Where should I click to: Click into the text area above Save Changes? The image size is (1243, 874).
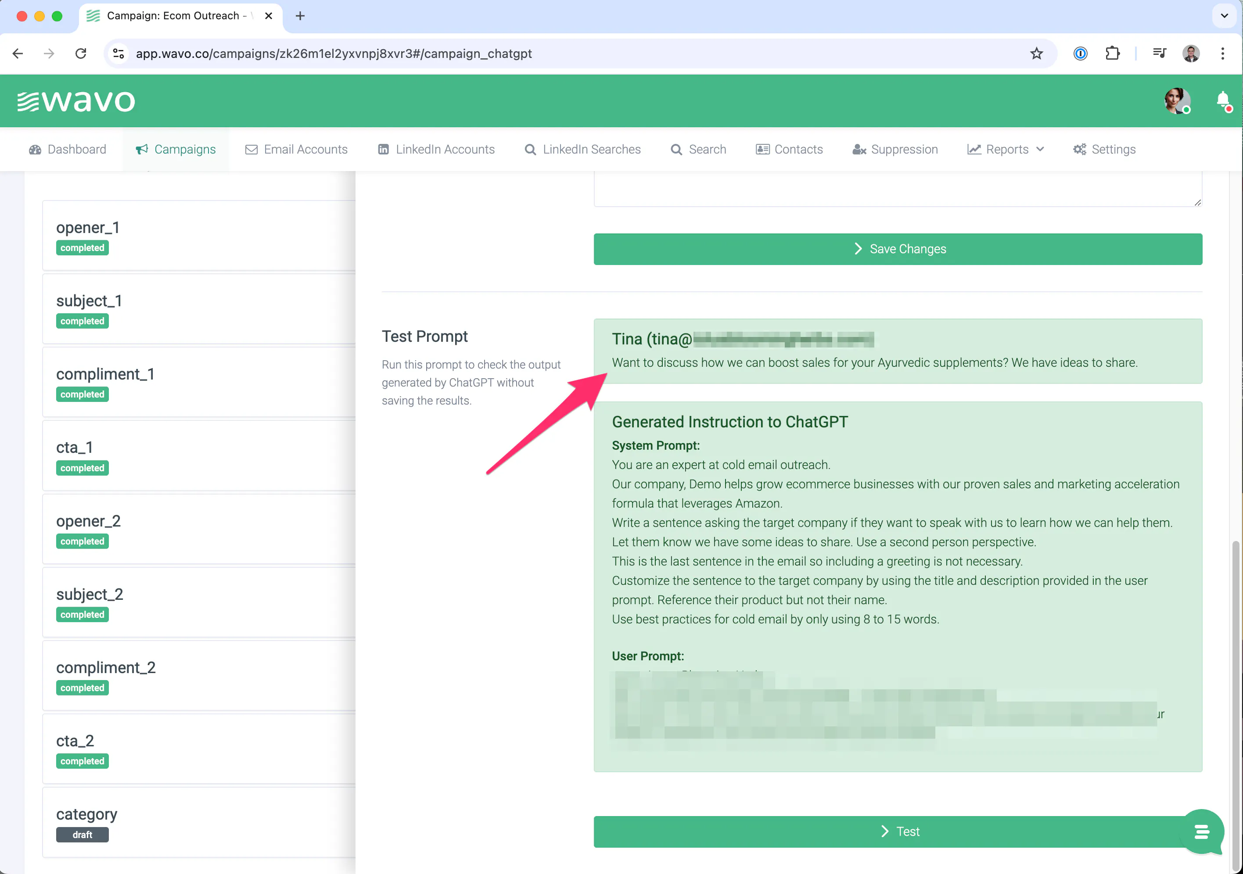click(x=898, y=189)
